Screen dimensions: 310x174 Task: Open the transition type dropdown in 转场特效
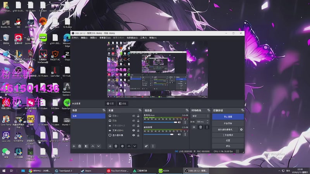coord(200,116)
